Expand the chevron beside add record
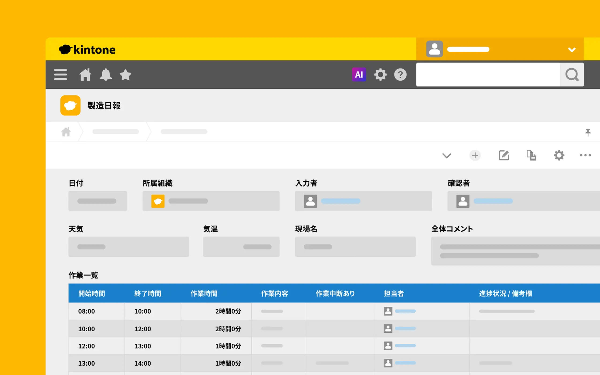The width and height of the screenshot is (600, 375). 447,156
